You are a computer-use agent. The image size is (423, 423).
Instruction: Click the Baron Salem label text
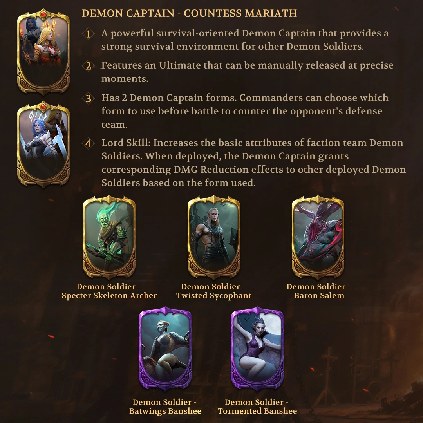point(318,291)
